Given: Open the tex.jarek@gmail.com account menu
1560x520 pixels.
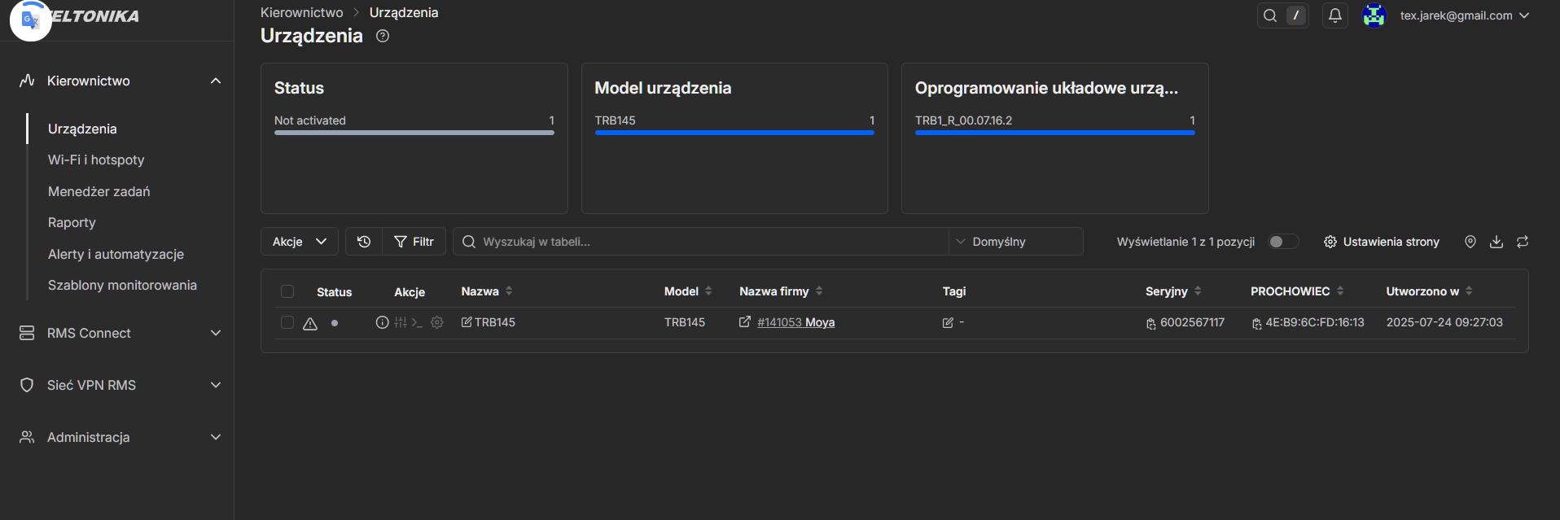Looking at the screenshot, I should click(1465, 15).
